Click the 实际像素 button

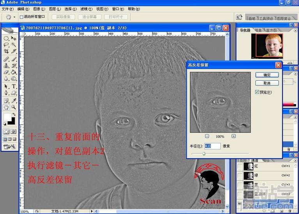[x=63, y=17]
